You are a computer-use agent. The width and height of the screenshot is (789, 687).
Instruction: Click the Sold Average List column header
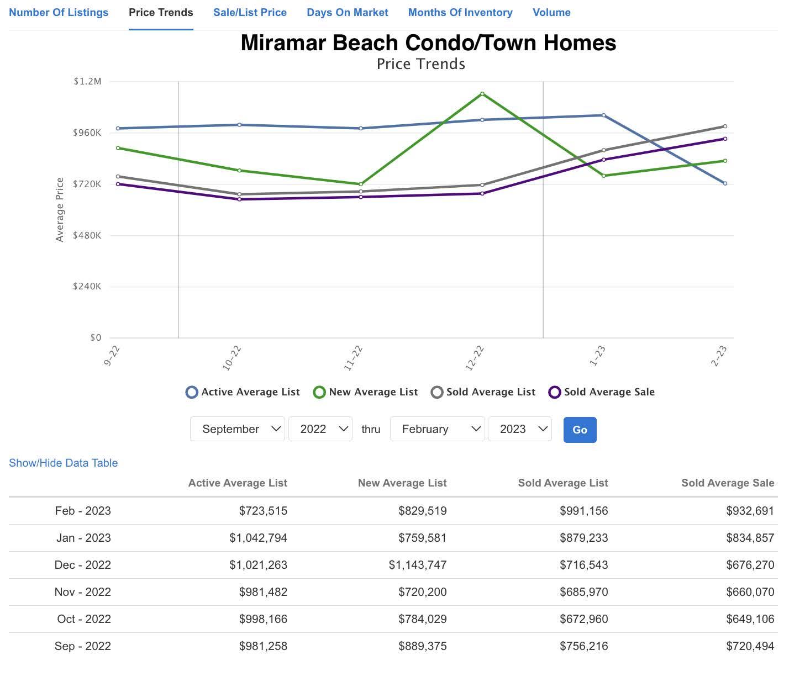pyautogui.click(x=563, y=483)
